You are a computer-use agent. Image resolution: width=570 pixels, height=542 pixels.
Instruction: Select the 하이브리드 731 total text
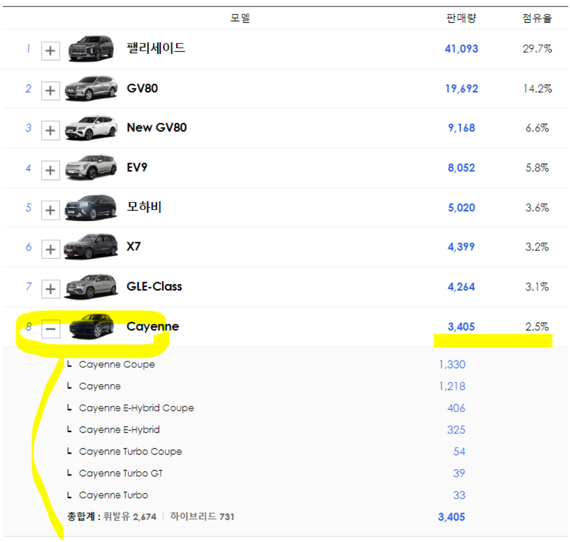click(202, 517)
